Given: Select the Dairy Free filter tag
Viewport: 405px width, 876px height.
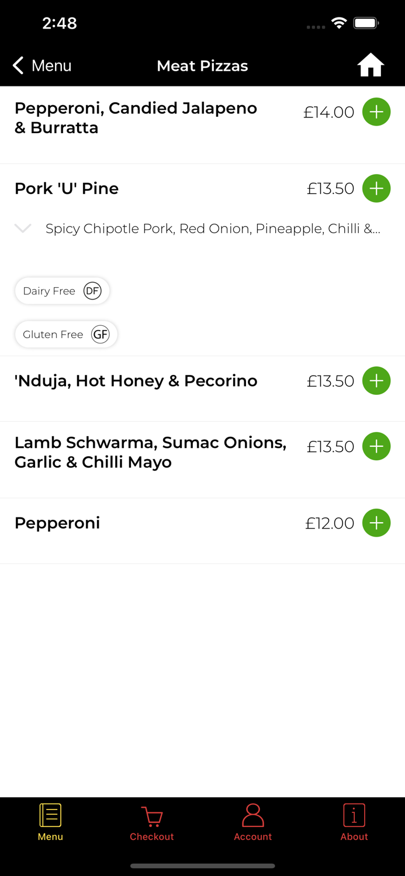Looking at the screenshot, I should click(x=62, y=290).
